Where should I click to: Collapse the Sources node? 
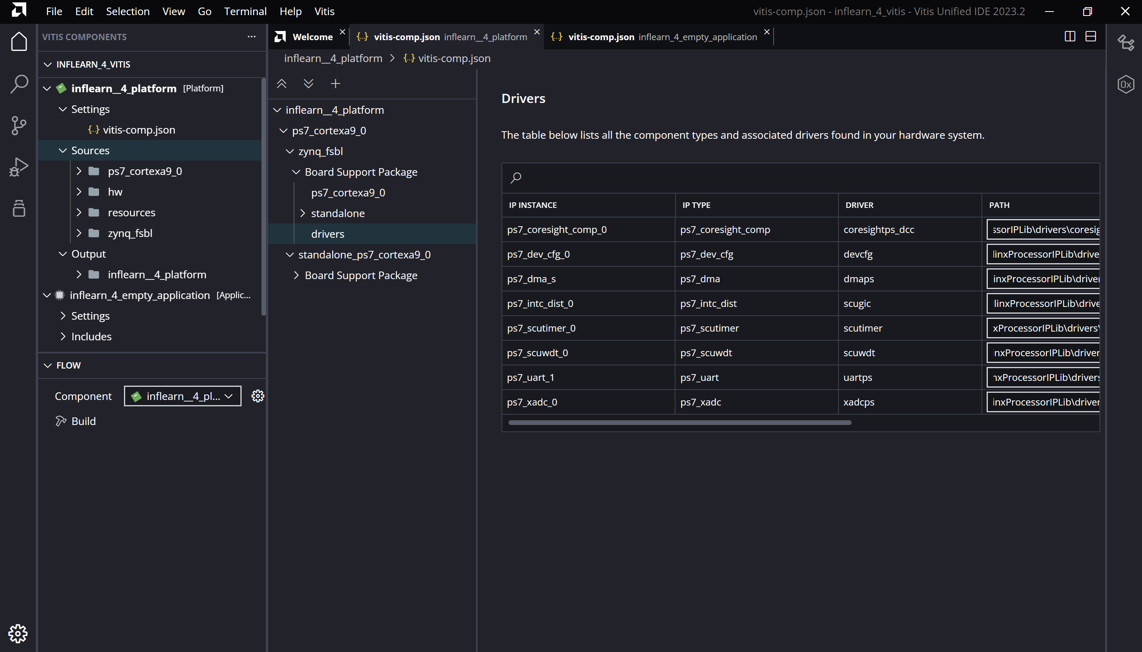[x=63, y=150]
